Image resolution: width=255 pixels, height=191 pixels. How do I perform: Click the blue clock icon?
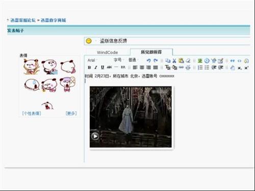pyautogui.click(x=207, y=61)
